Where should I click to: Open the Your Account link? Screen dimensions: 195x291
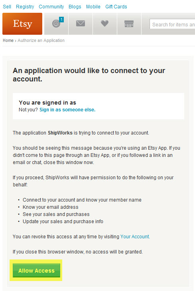tap(135, 237)
